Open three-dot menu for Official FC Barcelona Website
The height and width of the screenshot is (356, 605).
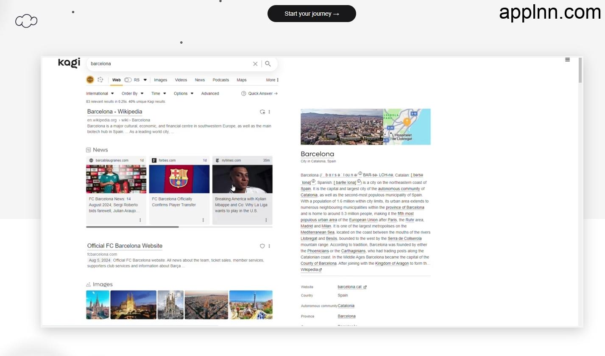click(269, 246)
